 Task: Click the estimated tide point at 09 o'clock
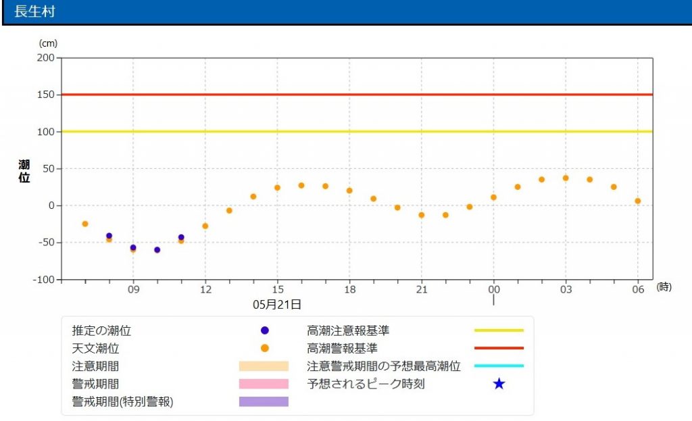click(x=133, y=247)
